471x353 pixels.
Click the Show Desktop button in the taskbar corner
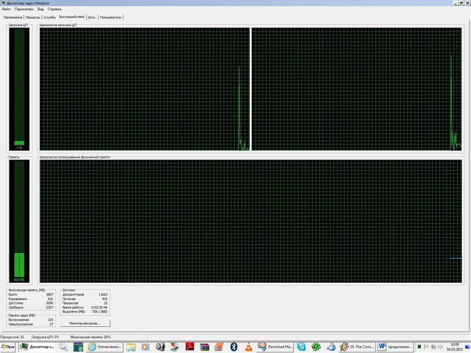(x=467, y=347)
